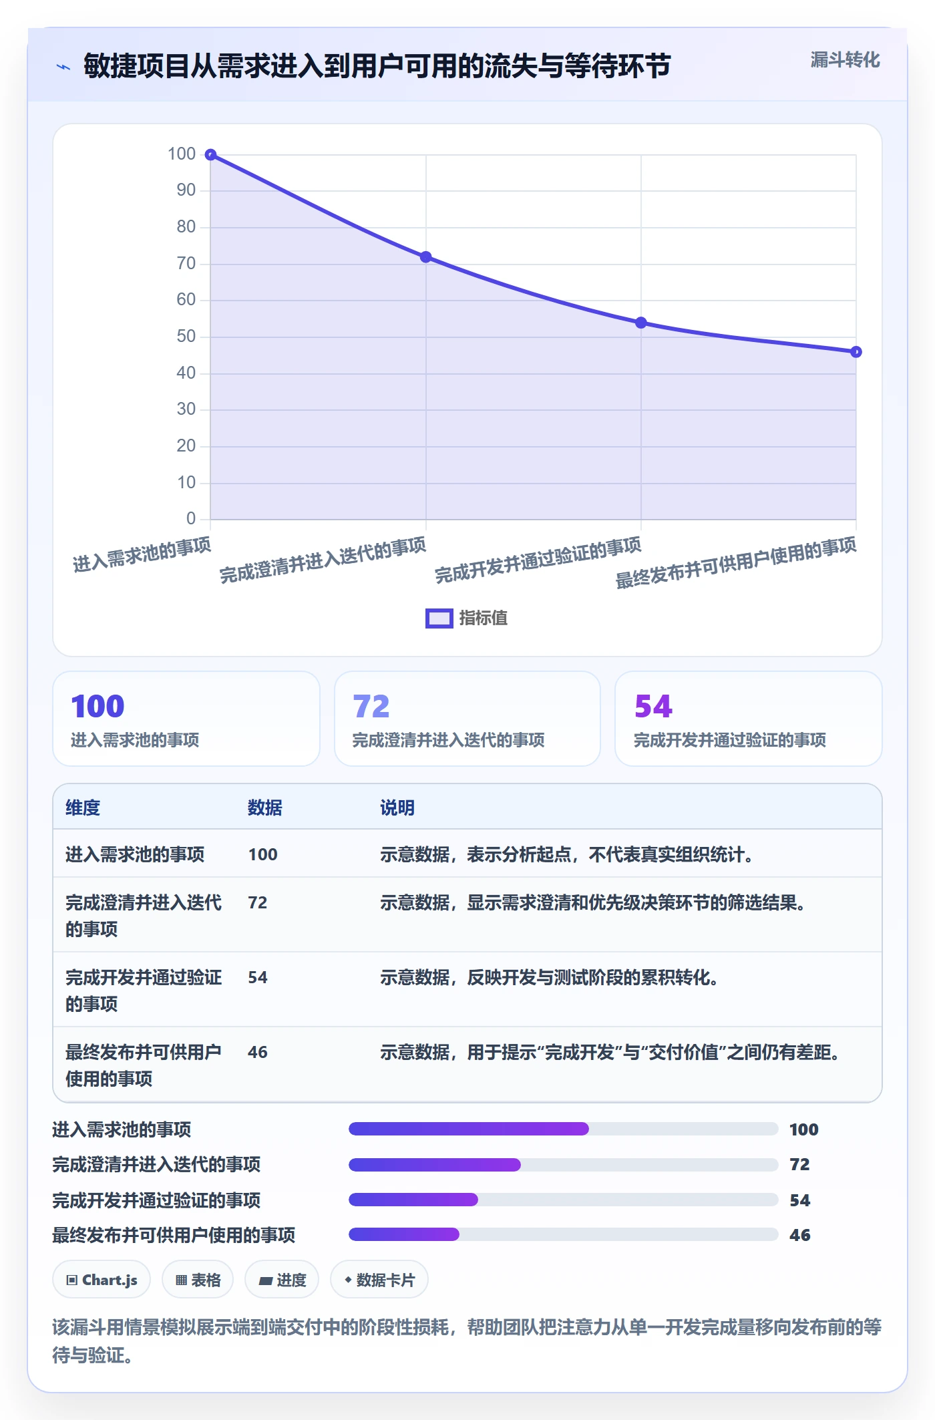This screenshot has width=935, height=1420.
Task: Click the lightning icon beside the title
Action: point(63,67)
